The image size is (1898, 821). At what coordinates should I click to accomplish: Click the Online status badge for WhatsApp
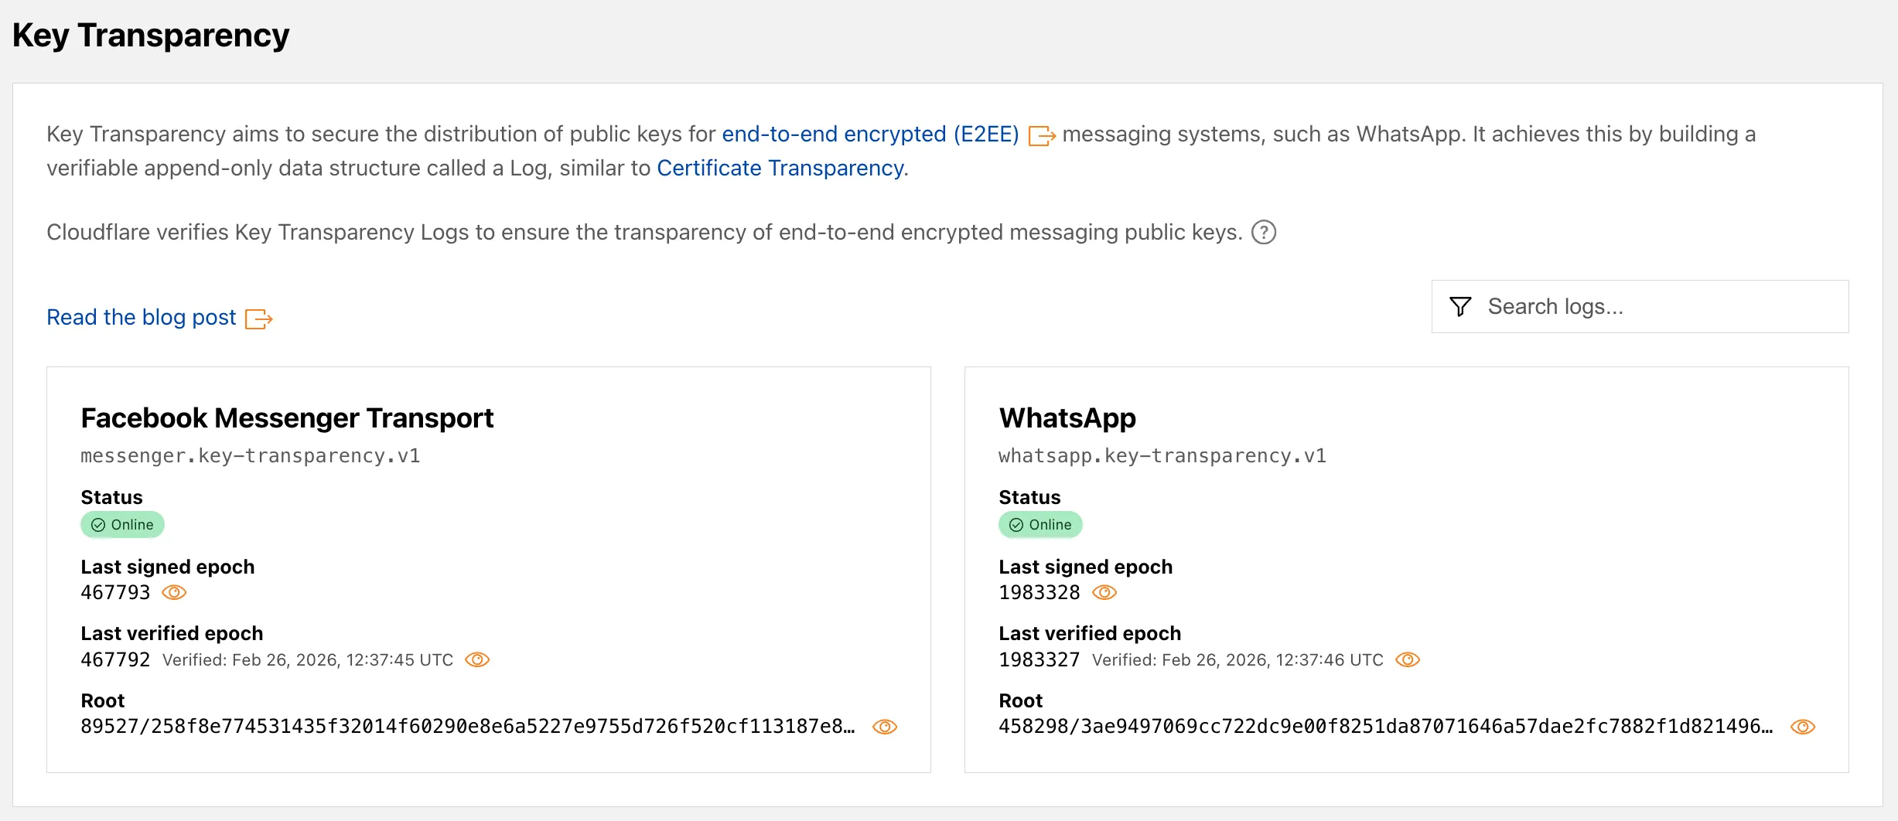coord(1040,524)
